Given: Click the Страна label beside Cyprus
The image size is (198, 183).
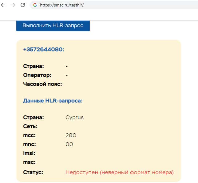Looking at the screenshot, I should point(34,118).
